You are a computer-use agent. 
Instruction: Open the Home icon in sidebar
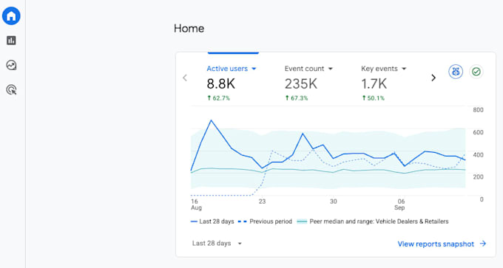[11, 16]
